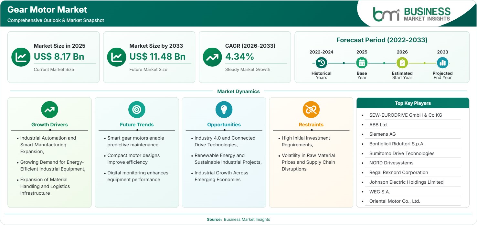Click the Forecast Period (2022-2033) heading
The width and height of the screenshot is (477, 225).
click(382, 40)
